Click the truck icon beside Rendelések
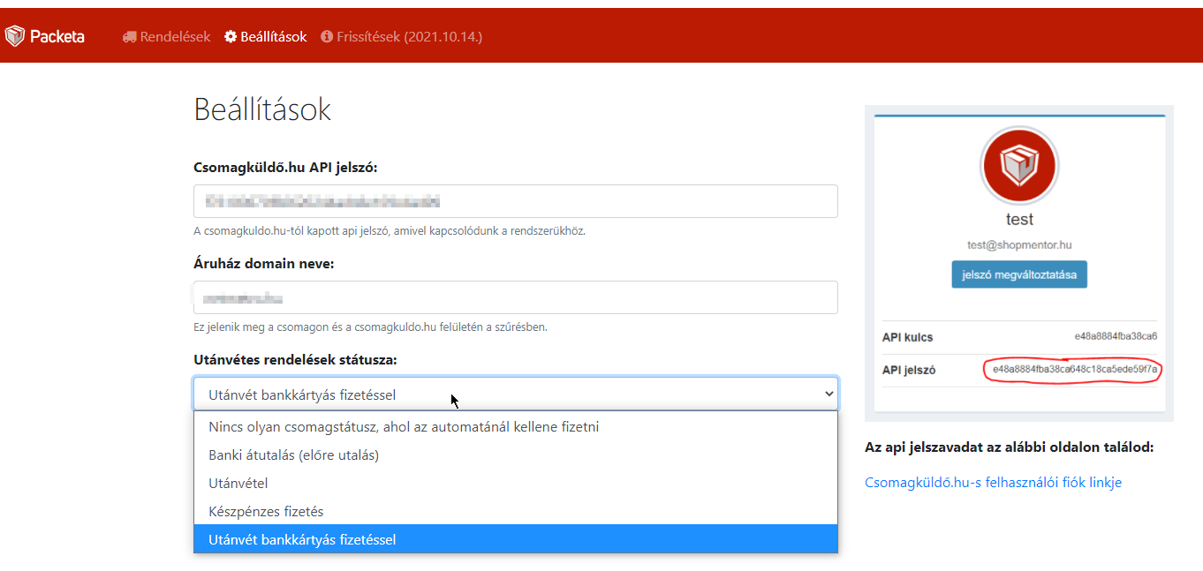This screenshot has height=571, width=1203. coord(130,37)
